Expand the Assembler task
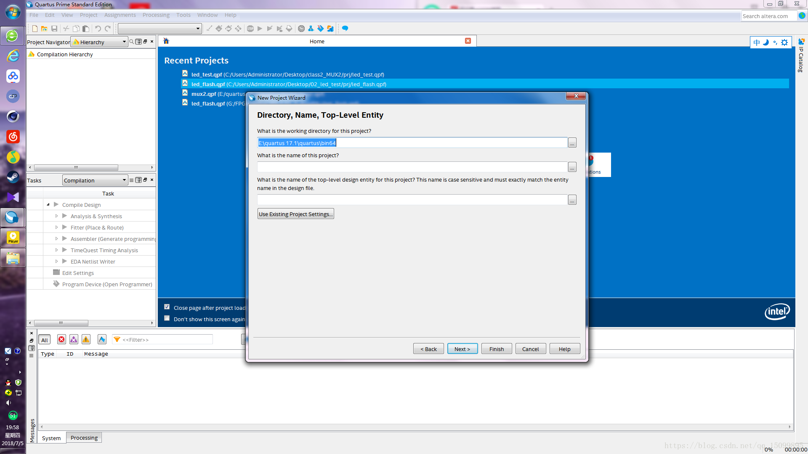Screen dimensions: 808x454 point(56,238)
